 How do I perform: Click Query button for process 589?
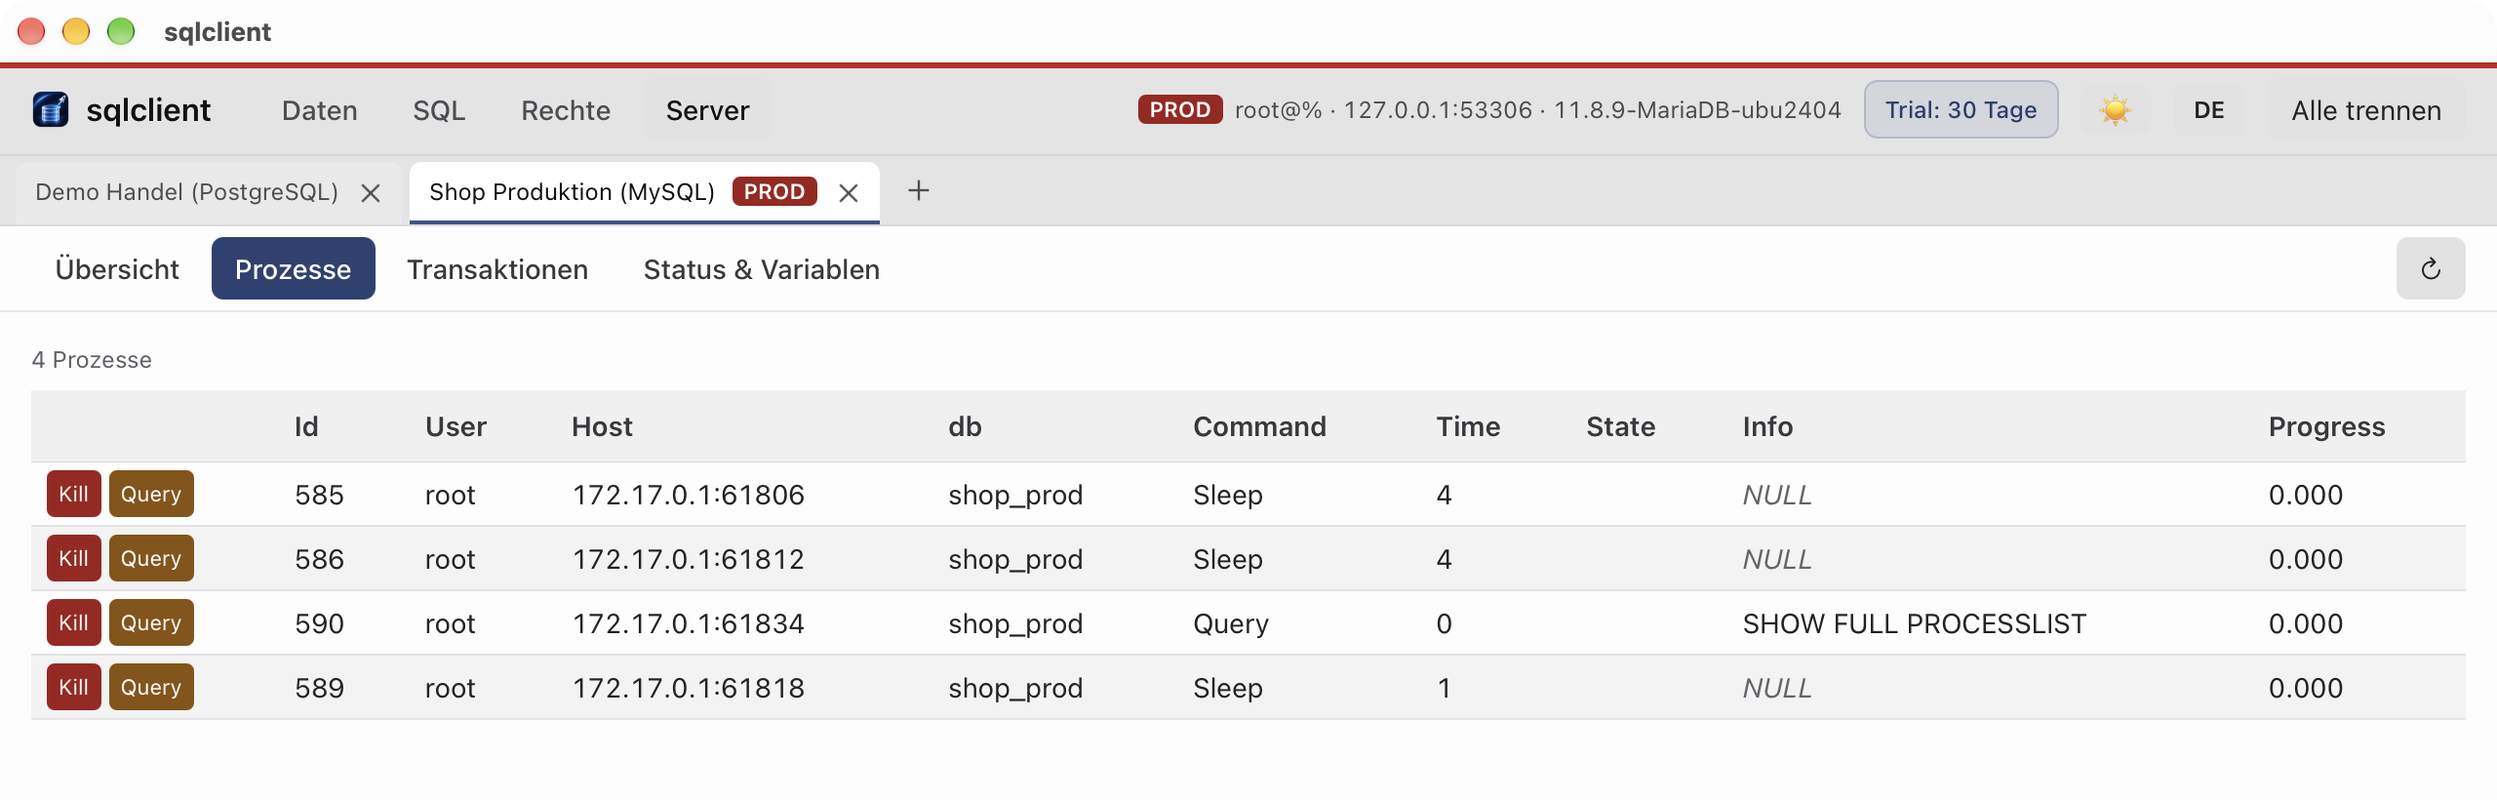tap(151, 687)
